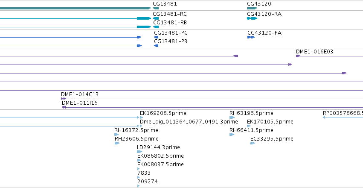Click the CG13481-RB transcript label
The image size is (363, 188).
coord(170,23)
